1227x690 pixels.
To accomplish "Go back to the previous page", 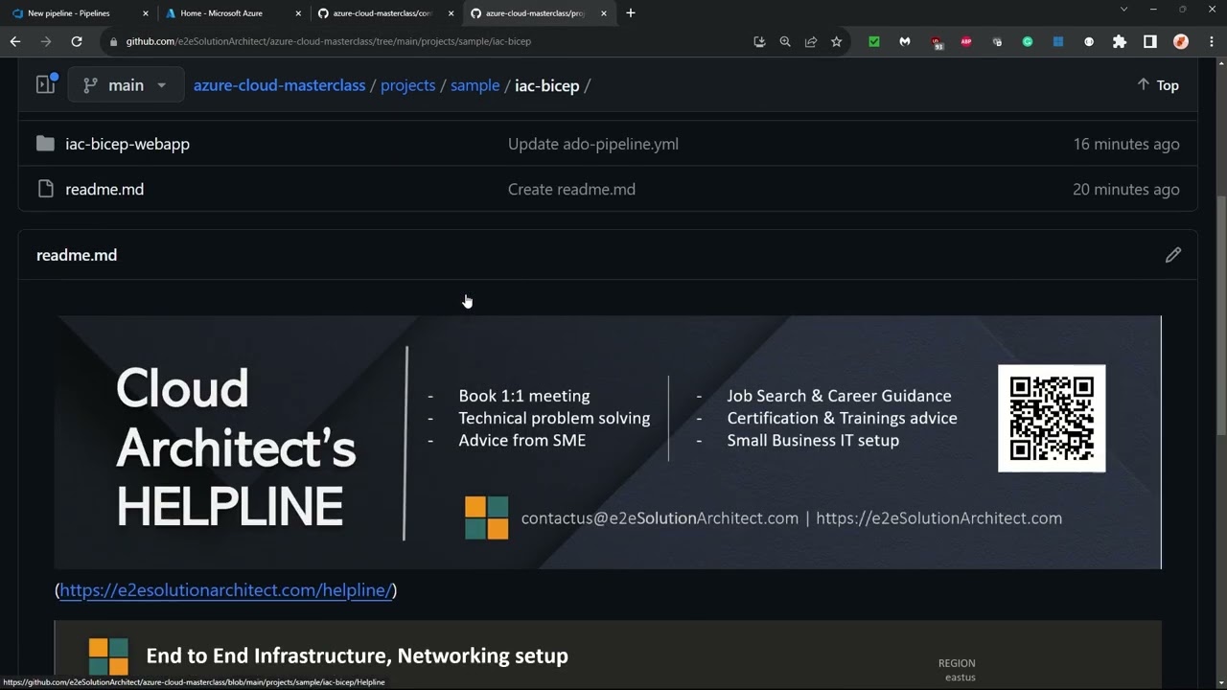I will pos(15,42).
